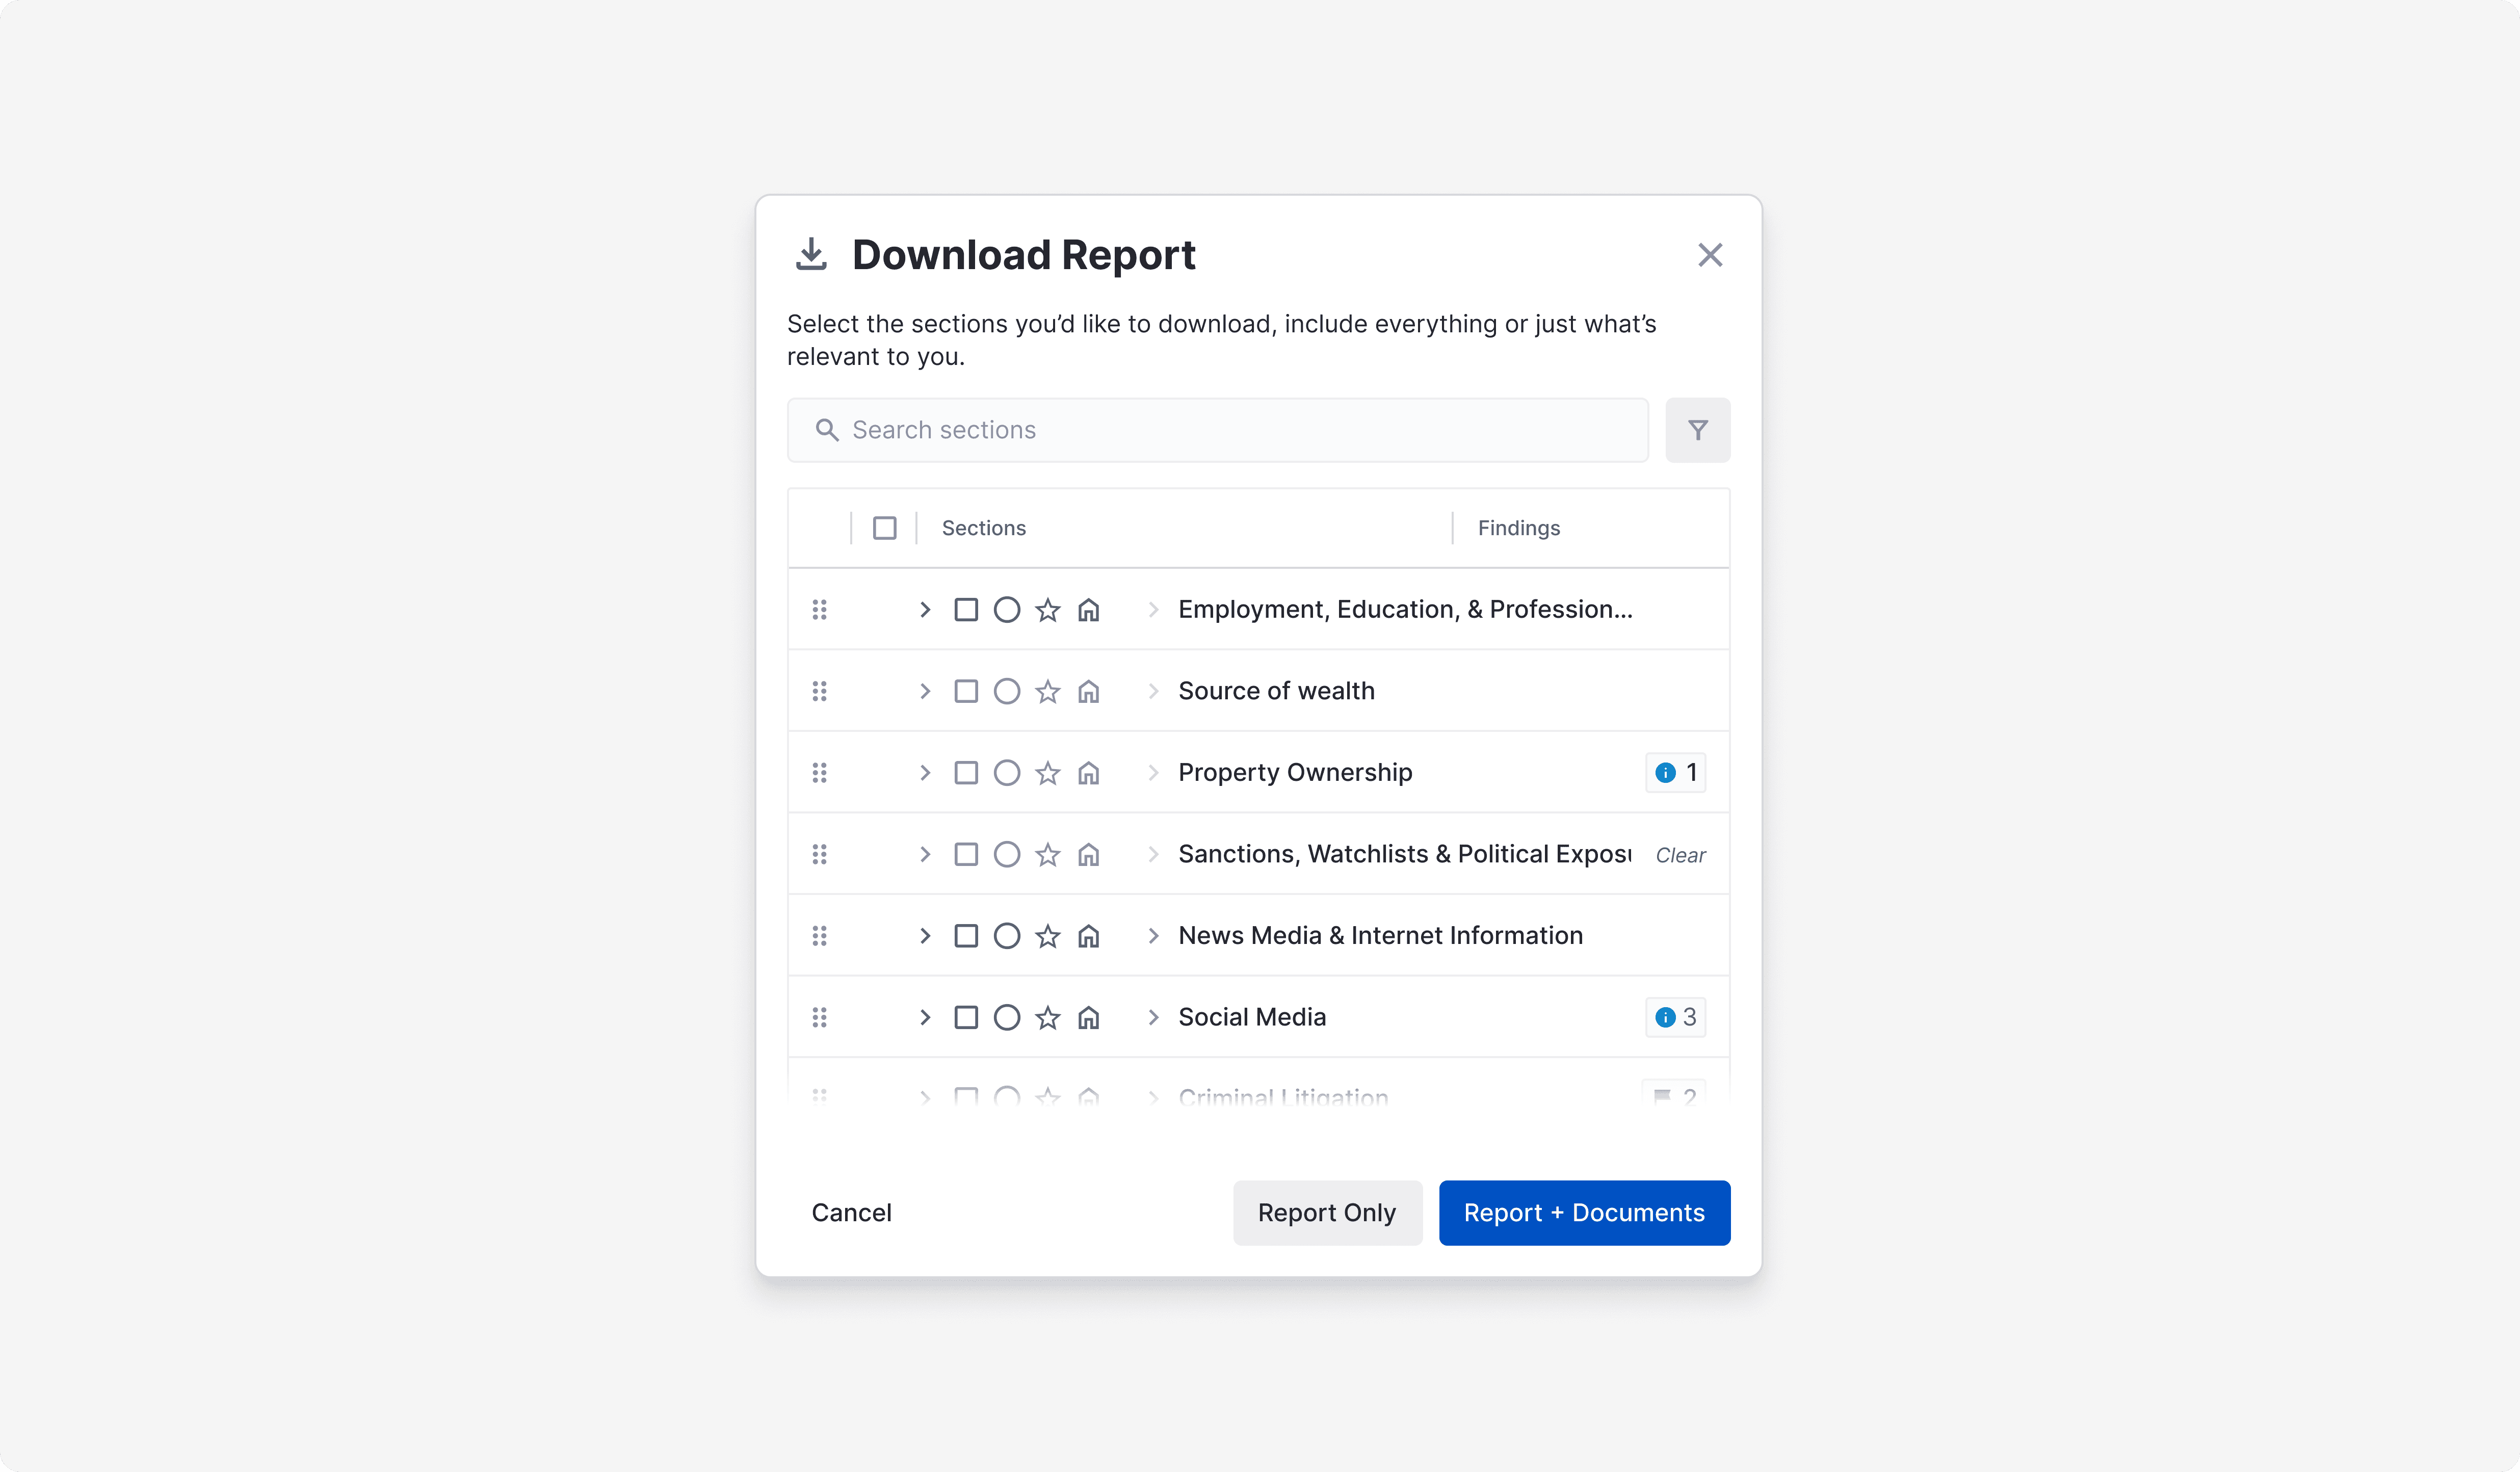Click the star icon in the Source of wealth row

pyautogui.click(x=1047, y=691)
